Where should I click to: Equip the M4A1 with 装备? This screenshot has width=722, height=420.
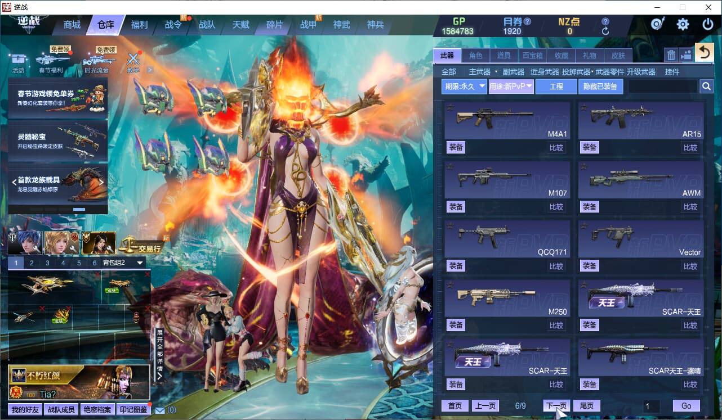tap(456, 147)
